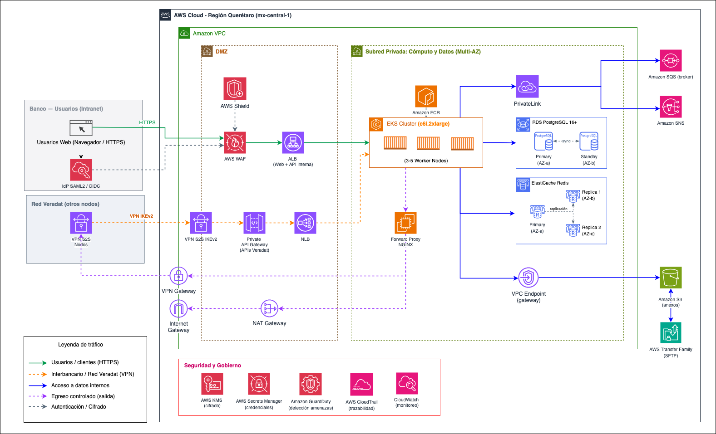Select the Amazon ECR icon

426,97
